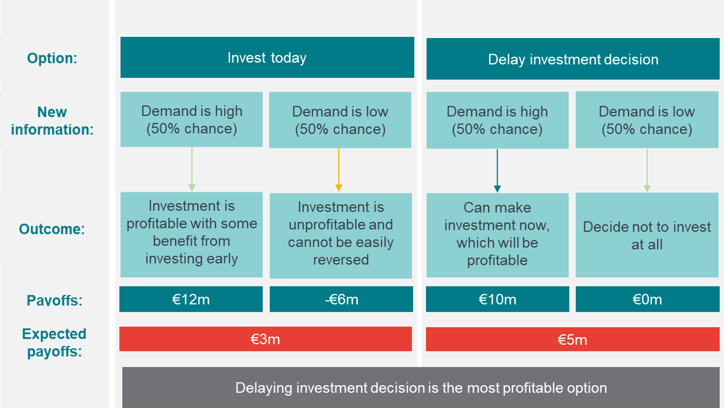Click the €10m payoff box
Image resolution: width=724 pixels, height=408 pixels.
tap(497, 299)
